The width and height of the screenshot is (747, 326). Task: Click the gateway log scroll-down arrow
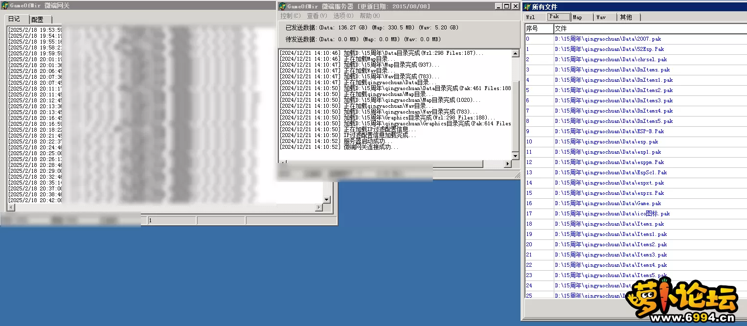tap(327, 200)
